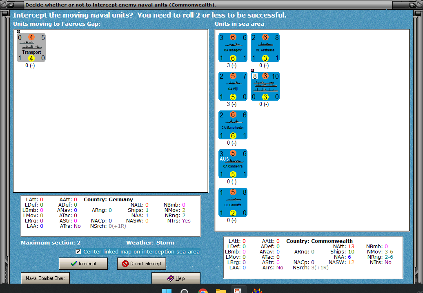Select the CA Manchester cruiser counter
This screenshot has width=423, height=293.
[233, 125]
